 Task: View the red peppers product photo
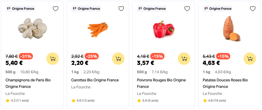(x=164, y=29)
